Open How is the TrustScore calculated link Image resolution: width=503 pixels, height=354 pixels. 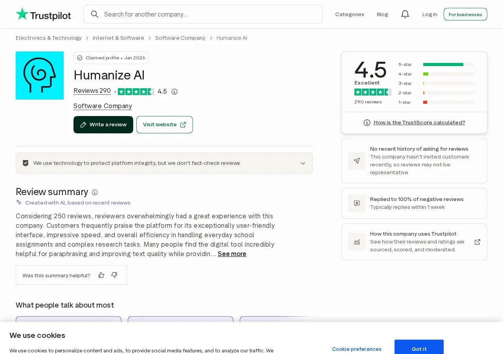click(x=419, y=122)
